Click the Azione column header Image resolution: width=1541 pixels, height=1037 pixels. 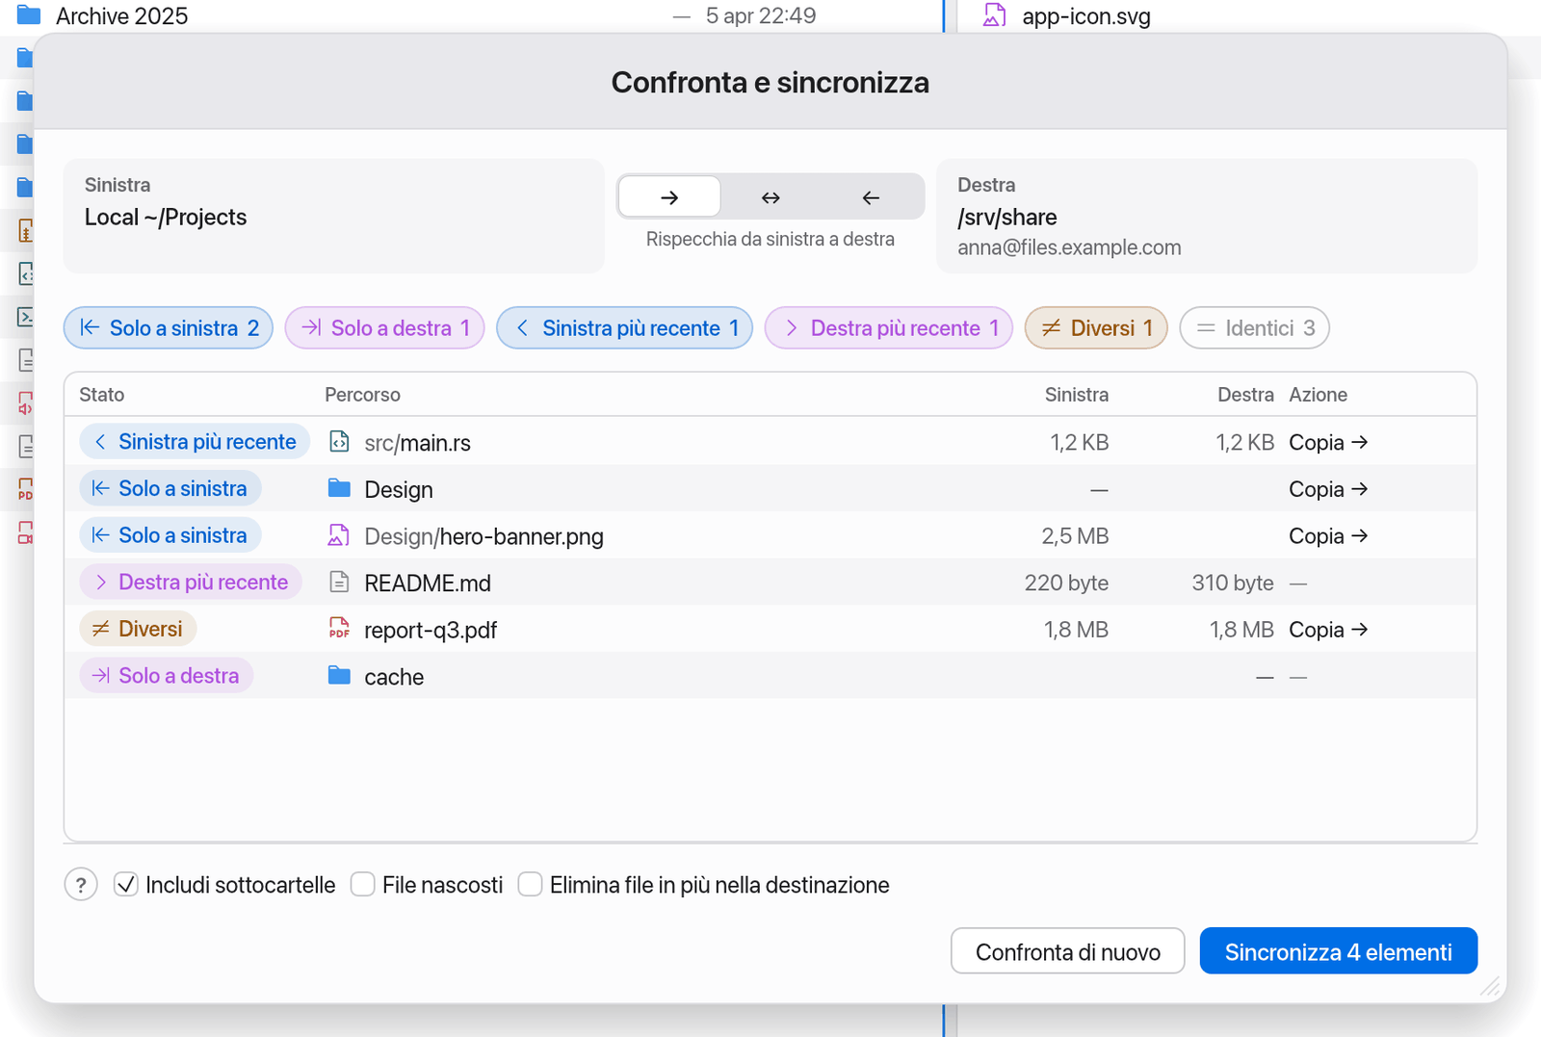point(1319,395)
